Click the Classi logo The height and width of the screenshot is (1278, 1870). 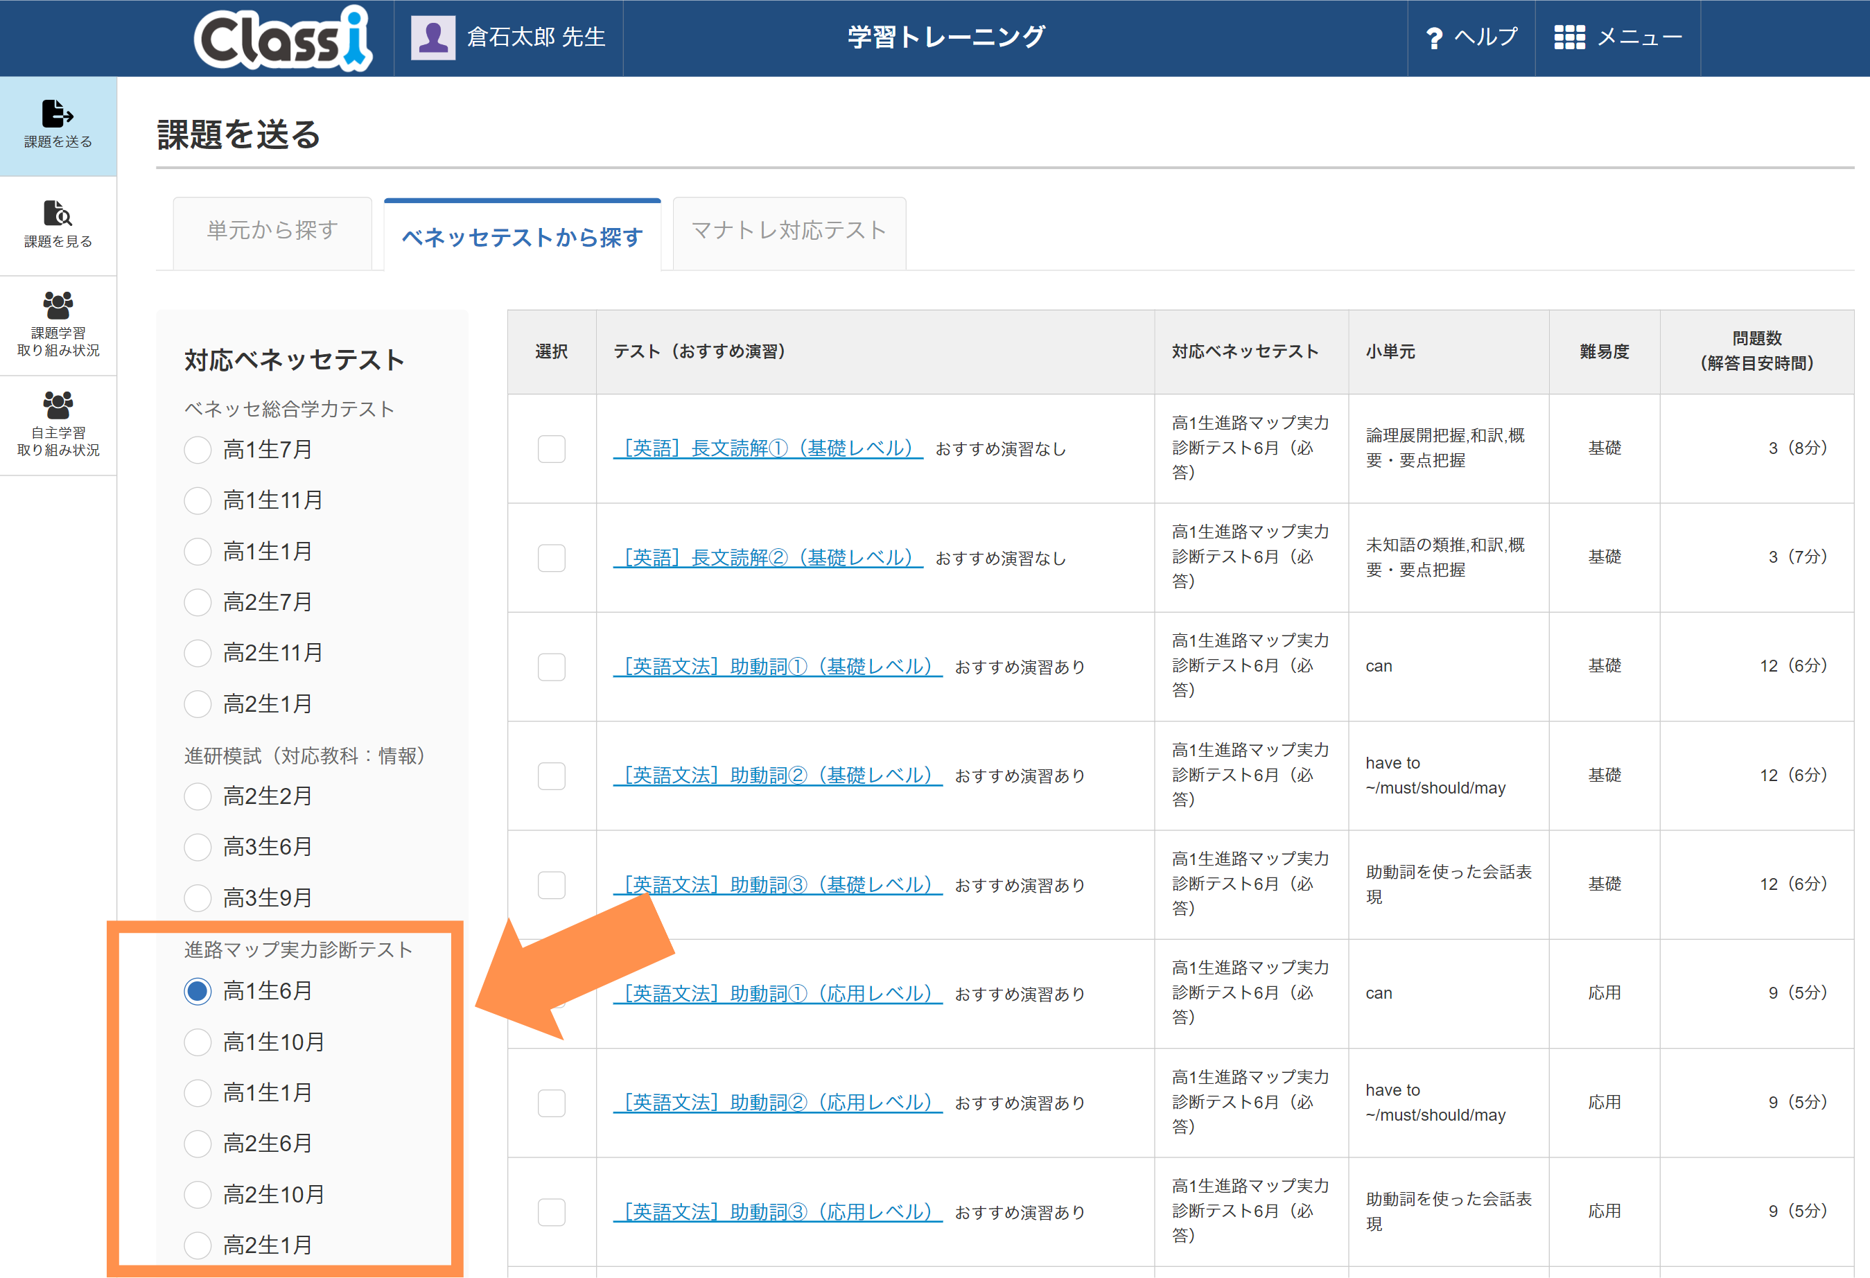tap(283, 38)
